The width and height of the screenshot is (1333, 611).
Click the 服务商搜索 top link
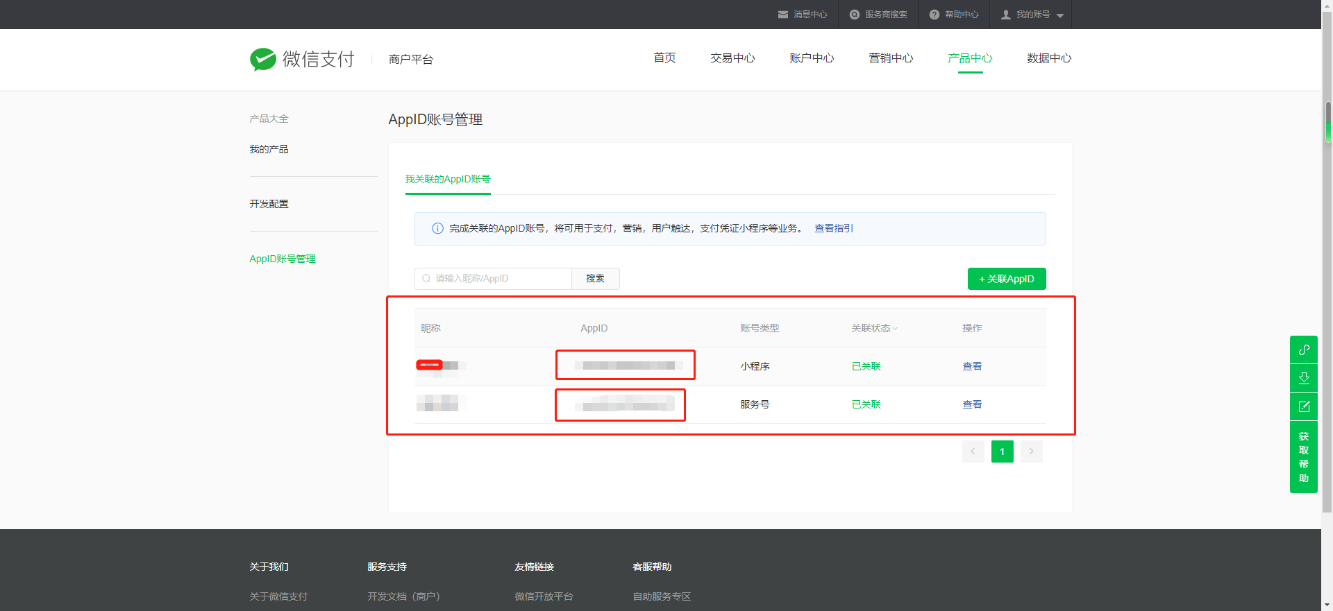point(886,15)
